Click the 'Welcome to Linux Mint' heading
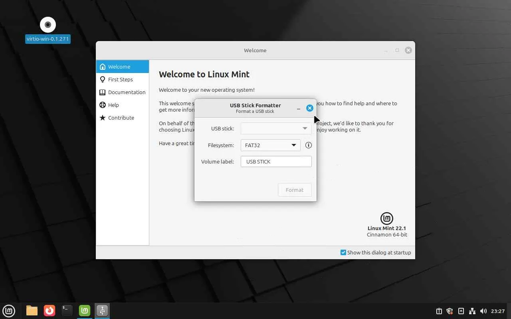The width and height of the screenshot is (511, 319). 204,74
